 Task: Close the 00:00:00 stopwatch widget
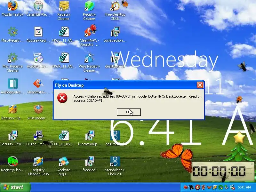pos(252,164)
